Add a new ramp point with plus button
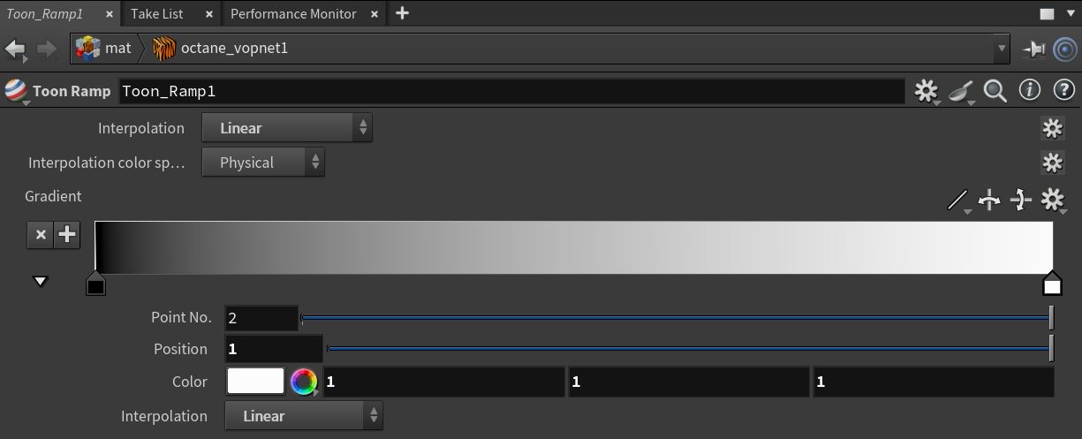This screenshot has height=439, width=1082. pos(67,234)
